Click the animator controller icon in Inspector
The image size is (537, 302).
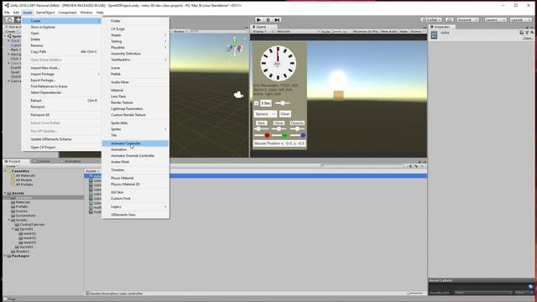pyautogui.click(x=434, y=35)
